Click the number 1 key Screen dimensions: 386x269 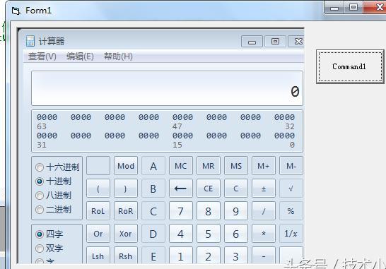(x=181, y=256)
